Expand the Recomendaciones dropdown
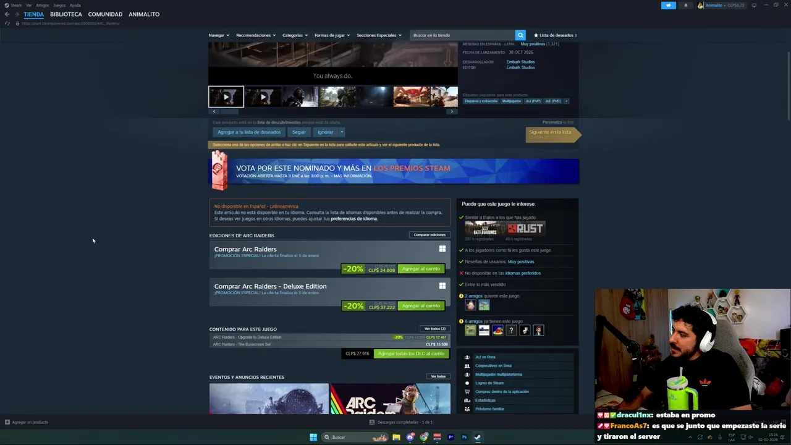The height and width of the screenshot is (445, 791). (x=256, y=35)
